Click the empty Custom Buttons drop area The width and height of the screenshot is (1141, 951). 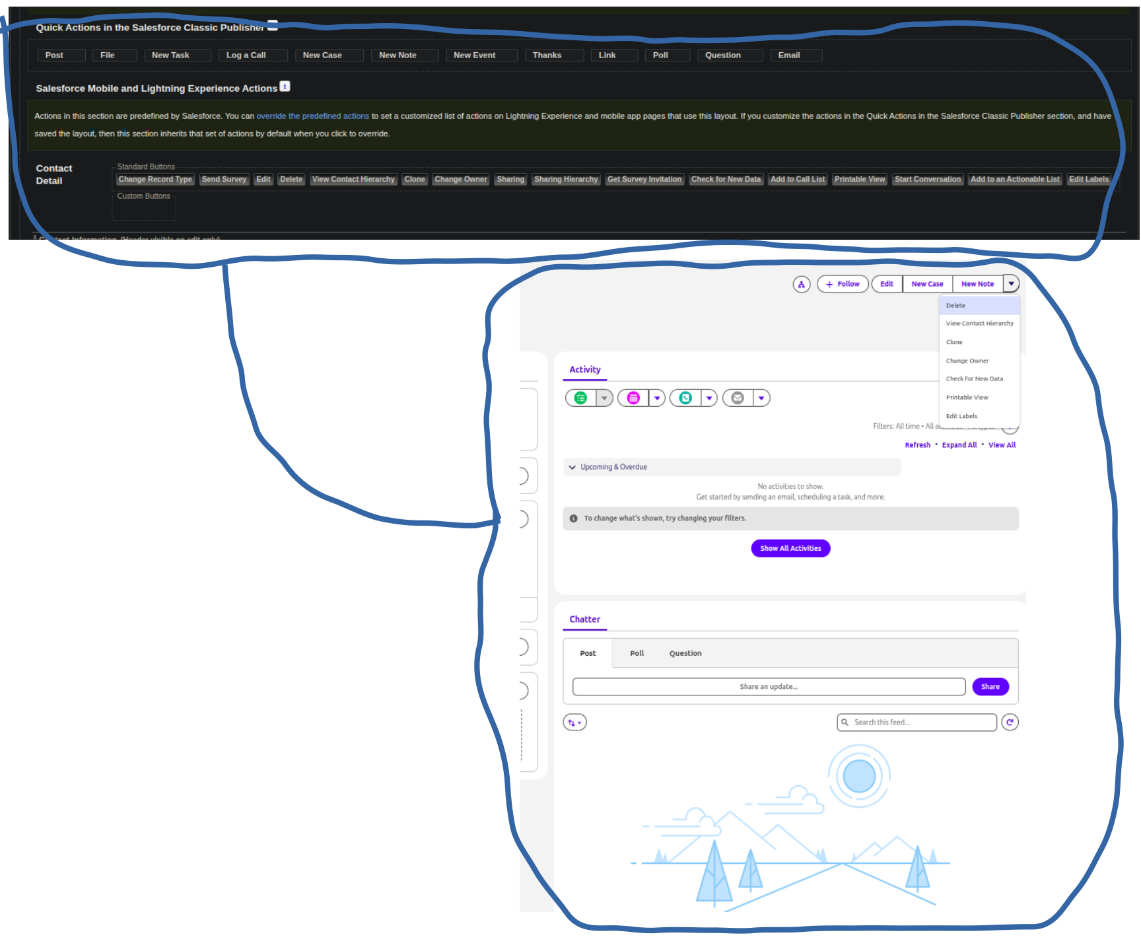point(144,210)
